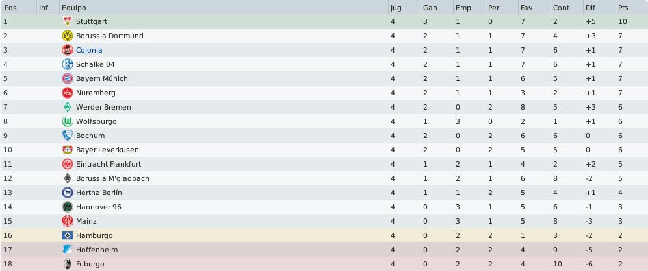Click the Stuttgart club crest icon
This screenshot has height=271, width=648.
[68, 21]
